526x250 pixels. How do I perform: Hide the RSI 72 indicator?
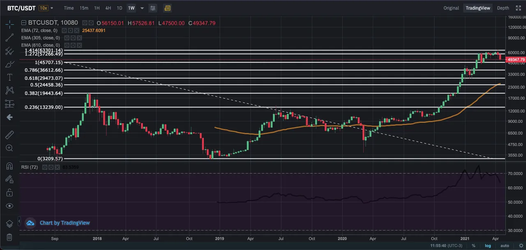pos(45,167)
